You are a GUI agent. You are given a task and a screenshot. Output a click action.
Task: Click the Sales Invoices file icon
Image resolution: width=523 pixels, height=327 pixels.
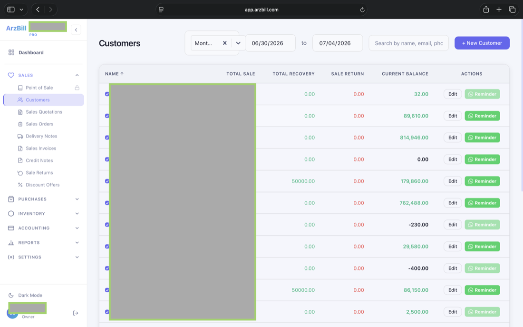tap(20, 149)
